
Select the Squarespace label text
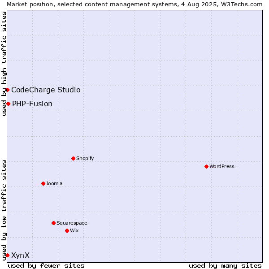coord(72,223)
